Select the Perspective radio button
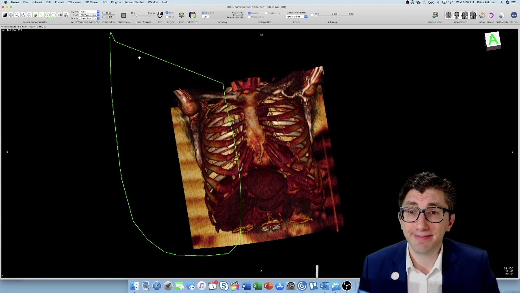 249,17
